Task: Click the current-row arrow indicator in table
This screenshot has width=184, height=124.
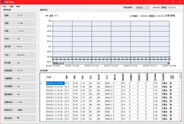Action: pyautogui.click(x=41, y=83)
